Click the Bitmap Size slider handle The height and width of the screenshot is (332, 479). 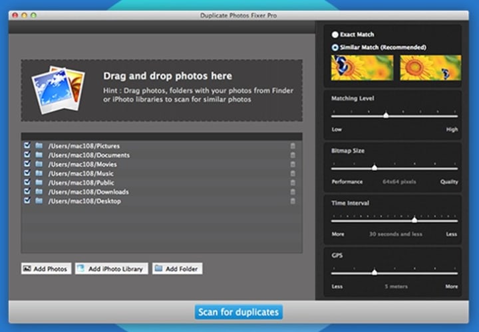375,167
